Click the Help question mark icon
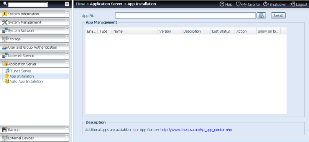The height and width of the screenshot is (142, 309). pyautogui.click(x=222, y=4)
